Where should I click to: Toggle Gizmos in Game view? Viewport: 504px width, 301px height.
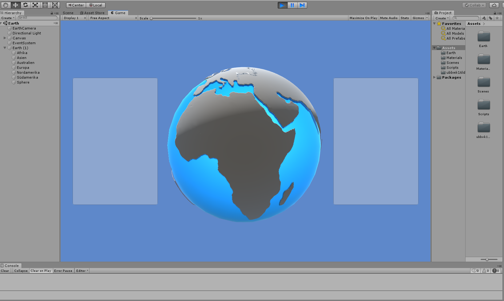point(418,18)
